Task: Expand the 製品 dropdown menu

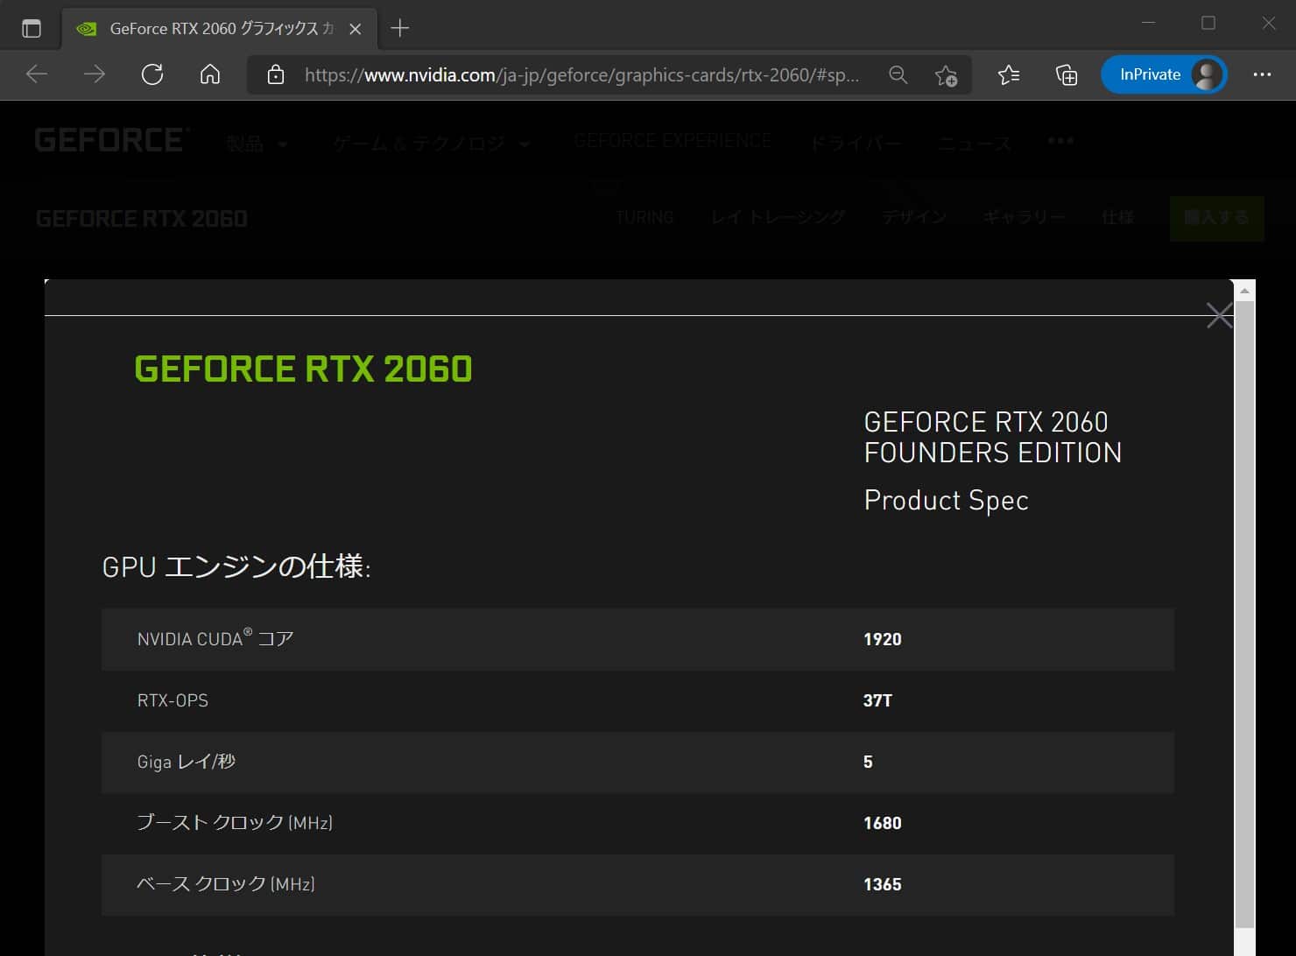Action: pyautogui.click(x=257, y=144)
